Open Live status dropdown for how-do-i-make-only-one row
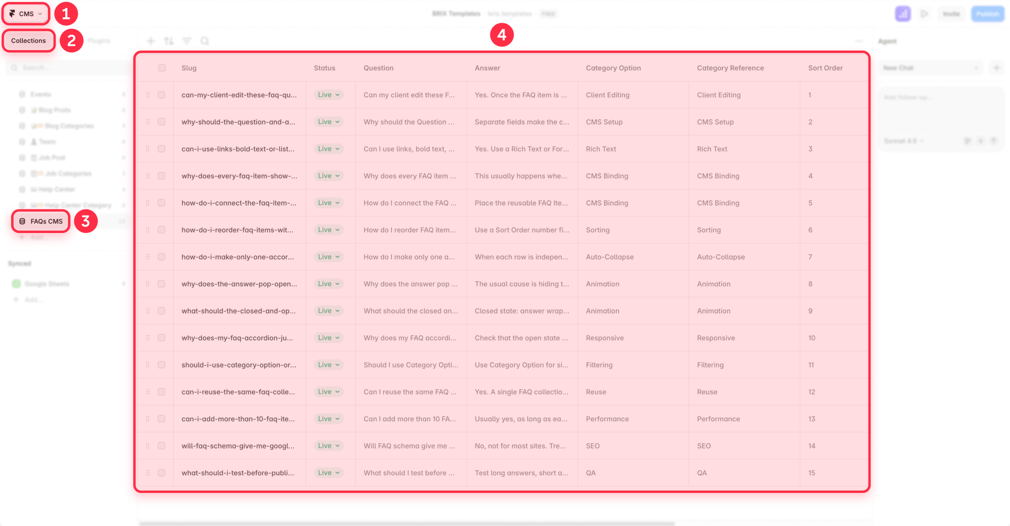This screenshot has width=1010, height=526. (329, 257)
